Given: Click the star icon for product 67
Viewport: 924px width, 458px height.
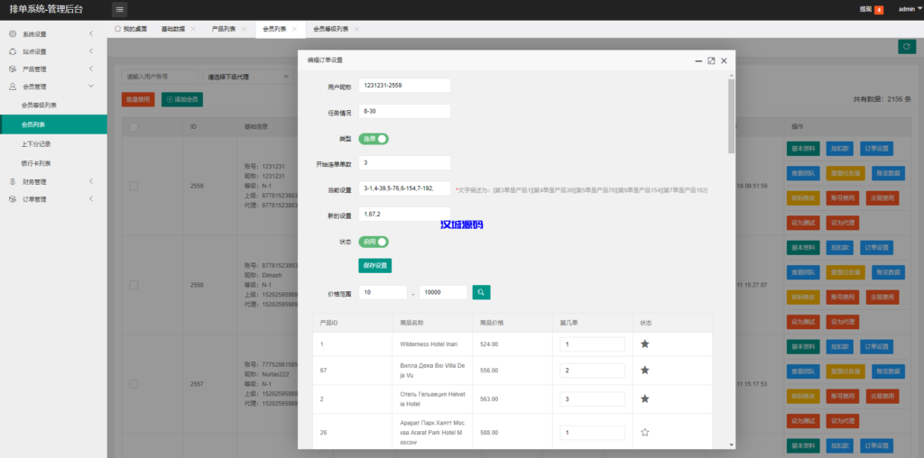Looking at the screenshot, I should (x=644, y=370).
